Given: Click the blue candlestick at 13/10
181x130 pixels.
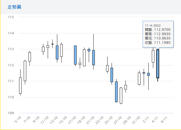Looking at the screenshot, I should 57,52.
